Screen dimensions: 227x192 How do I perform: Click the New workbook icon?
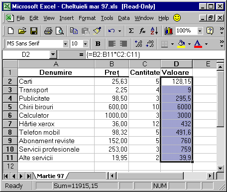click(x=10, y=31)
